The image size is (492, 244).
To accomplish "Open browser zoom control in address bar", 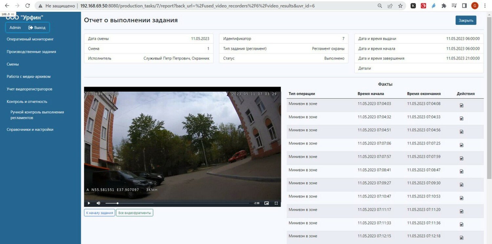I will pyautogui.click(x=380, y=6).
